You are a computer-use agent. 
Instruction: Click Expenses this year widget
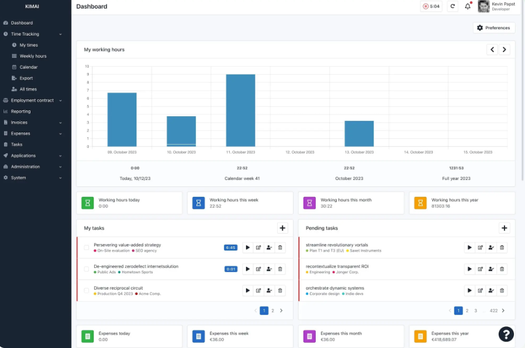point(462,336)
